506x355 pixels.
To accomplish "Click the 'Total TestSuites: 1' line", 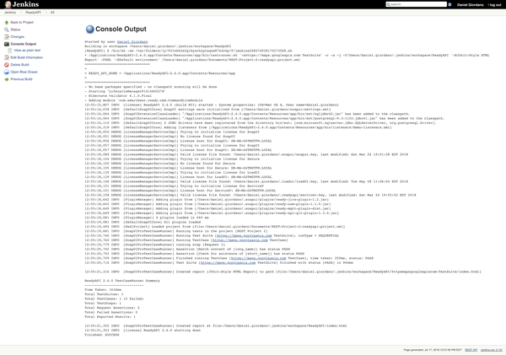I will coord(104,294).
